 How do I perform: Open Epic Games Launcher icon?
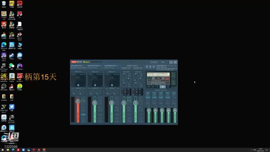(x=4, y=67)
